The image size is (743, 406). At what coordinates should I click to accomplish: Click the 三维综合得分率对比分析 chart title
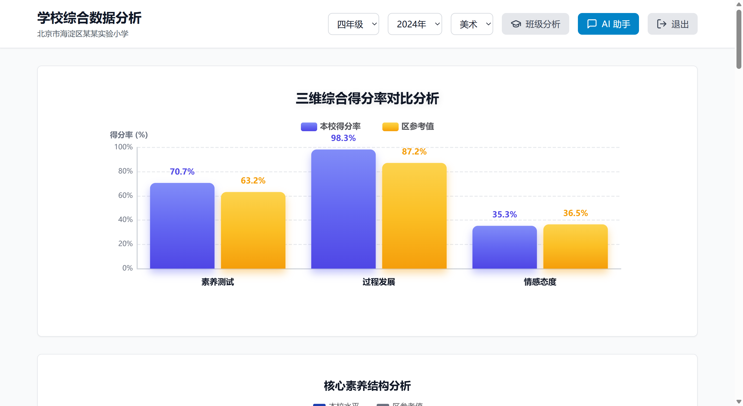(367, 98)
